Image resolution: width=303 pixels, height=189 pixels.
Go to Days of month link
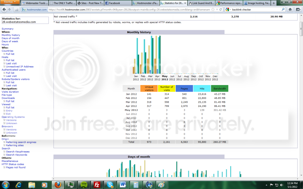[10, 38]
